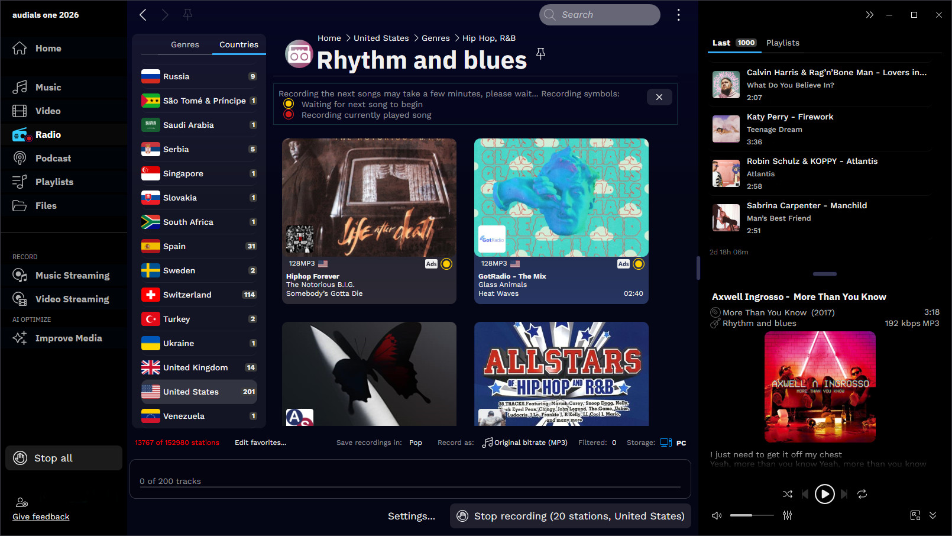Switch to Last 1000 tab
The height and width of the screenshot is (536, 952).
pos(734,43)
